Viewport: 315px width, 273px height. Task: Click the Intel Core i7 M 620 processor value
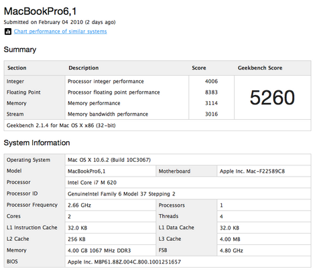[x=92, y=183]
